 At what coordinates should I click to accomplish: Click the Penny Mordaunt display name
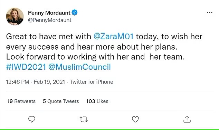tap(49, 13)
